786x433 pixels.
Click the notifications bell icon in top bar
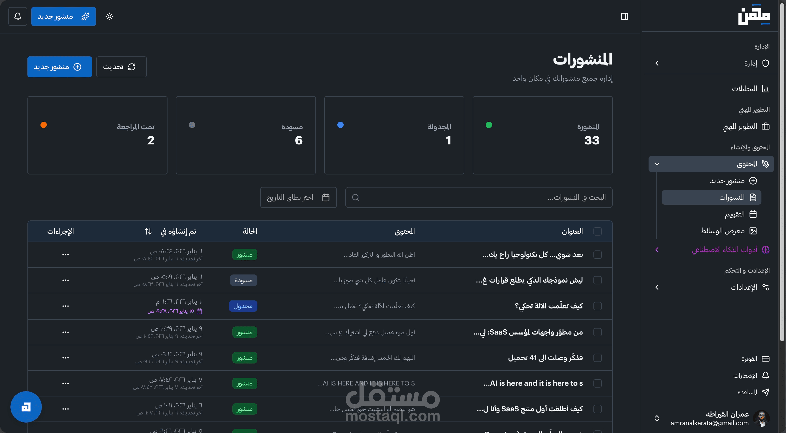tap(18, 16)
